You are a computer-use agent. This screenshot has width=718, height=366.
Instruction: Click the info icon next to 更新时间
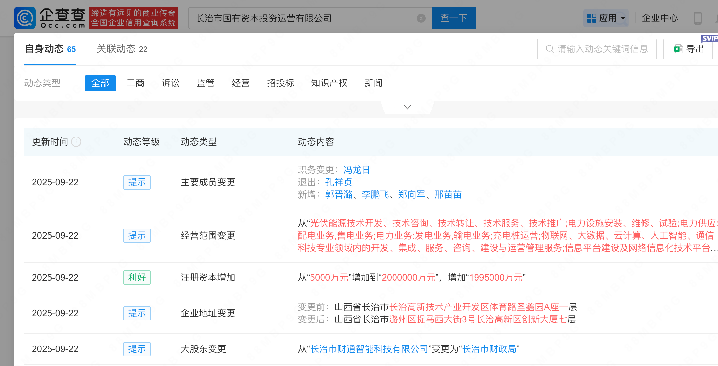[x=76, y=142]
